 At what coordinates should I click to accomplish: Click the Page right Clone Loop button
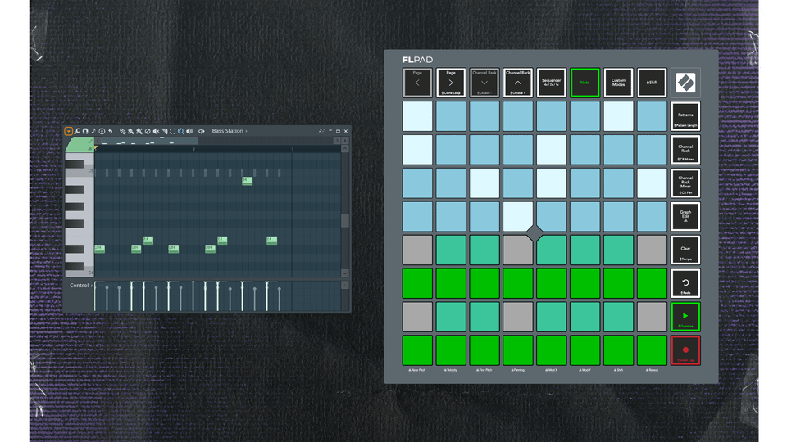coord(451,83)
